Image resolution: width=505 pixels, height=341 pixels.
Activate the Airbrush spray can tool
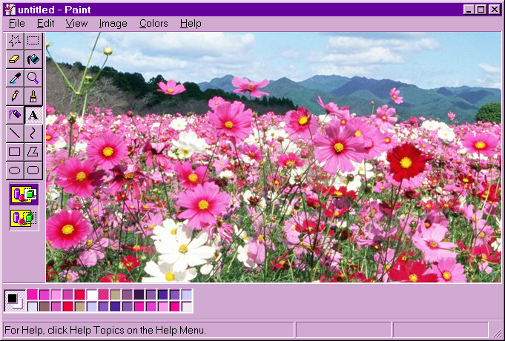click(x=15, y=115)
